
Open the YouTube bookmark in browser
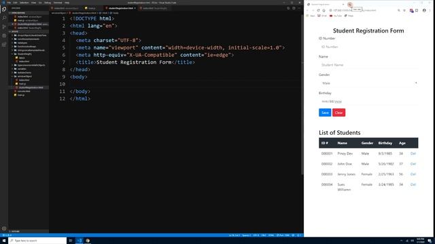335,16
